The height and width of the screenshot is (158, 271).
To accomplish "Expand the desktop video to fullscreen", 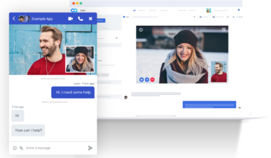I will click(x=223, y=30).
